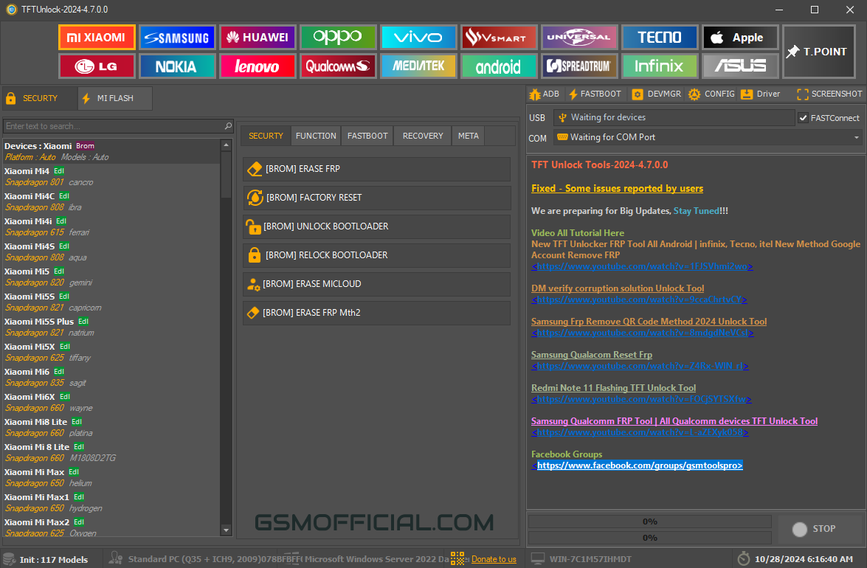Toggle the FASTConnect checkbox

point(803,118)
